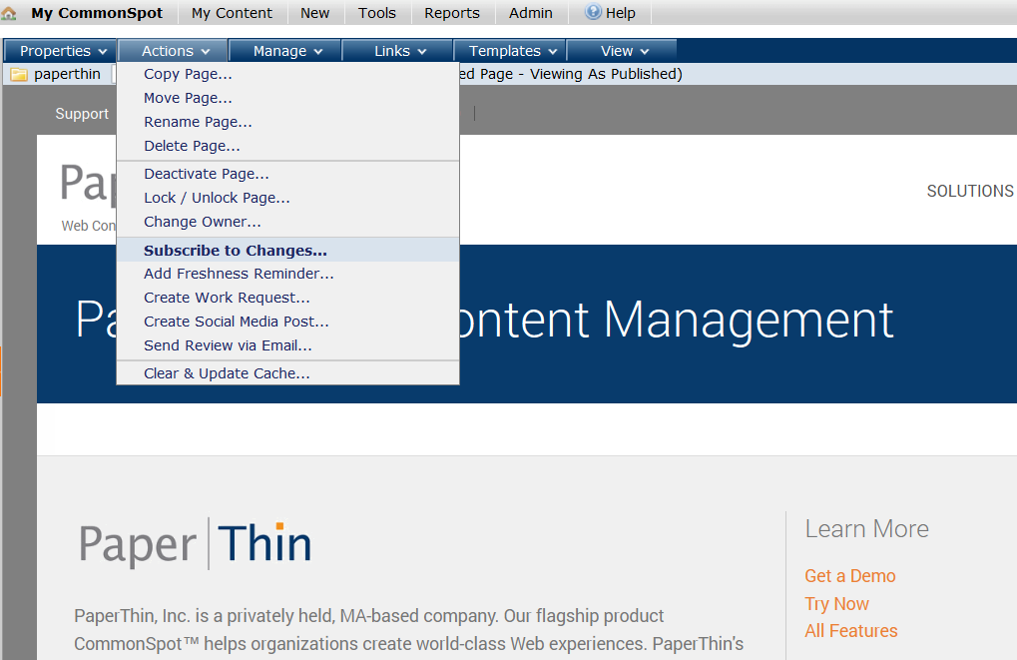Open the Get a Demo link
Image resolution: width=1017 pixels, height=660 pixels.
point(849,576)
